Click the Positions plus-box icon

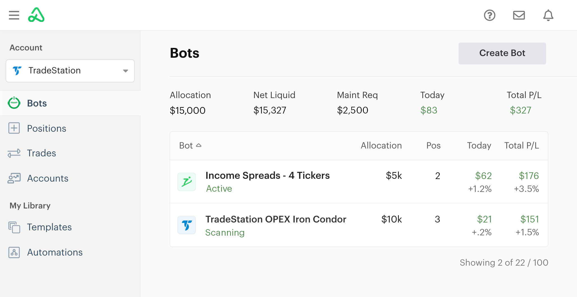[x=14, y=128]
